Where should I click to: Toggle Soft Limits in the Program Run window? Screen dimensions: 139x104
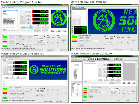click(45, 28)
